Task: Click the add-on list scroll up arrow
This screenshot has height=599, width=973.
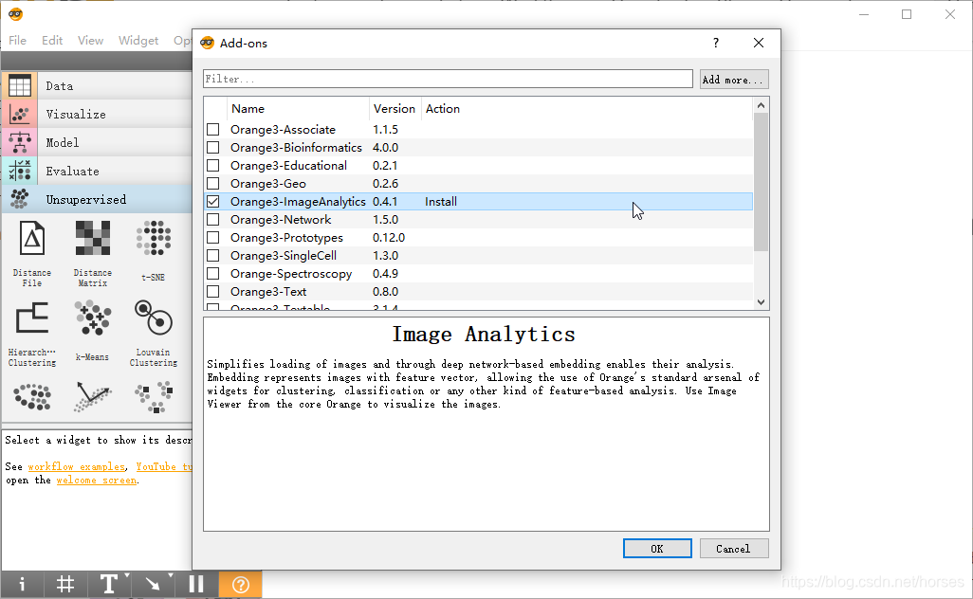Action: pos(762,105)
